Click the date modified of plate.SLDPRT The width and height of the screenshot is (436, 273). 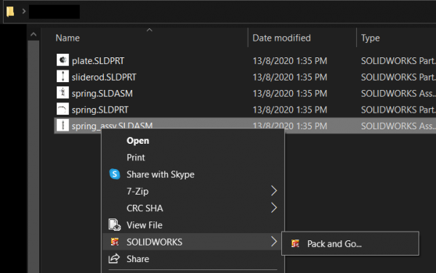click(x=290, y=61)
